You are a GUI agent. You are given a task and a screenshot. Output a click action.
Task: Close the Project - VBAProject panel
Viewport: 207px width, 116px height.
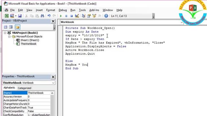(53, 21)
